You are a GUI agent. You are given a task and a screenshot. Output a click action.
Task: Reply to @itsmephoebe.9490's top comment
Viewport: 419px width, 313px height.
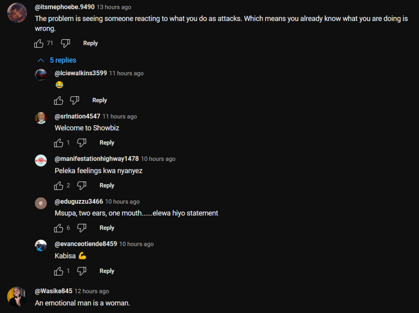[90, 43]
